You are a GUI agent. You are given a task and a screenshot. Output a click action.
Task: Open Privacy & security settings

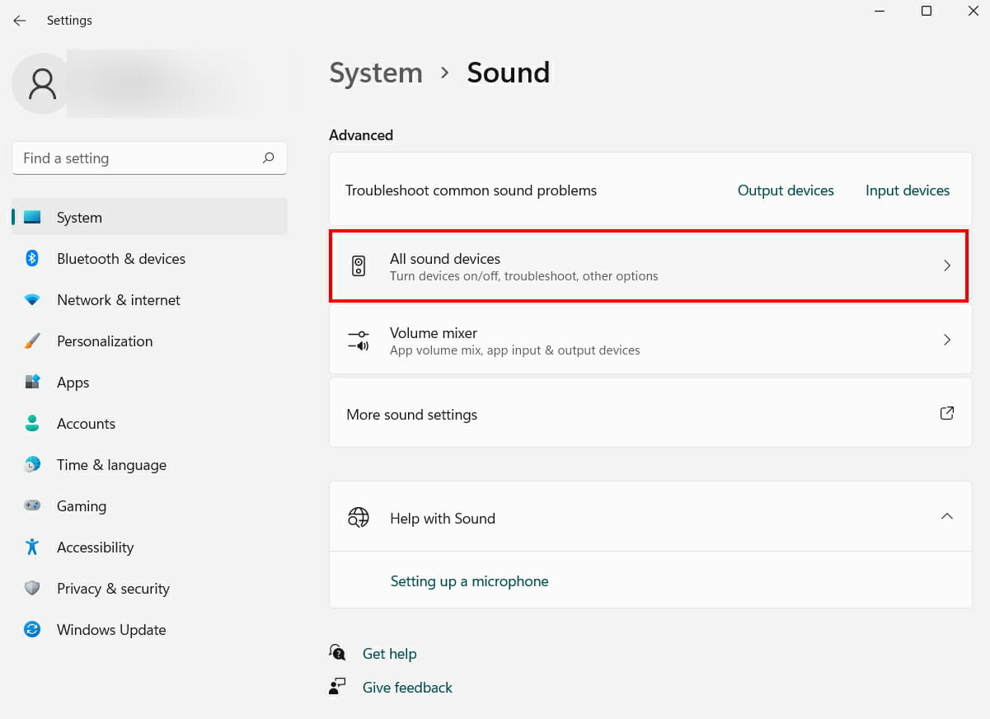click(149, 589)
